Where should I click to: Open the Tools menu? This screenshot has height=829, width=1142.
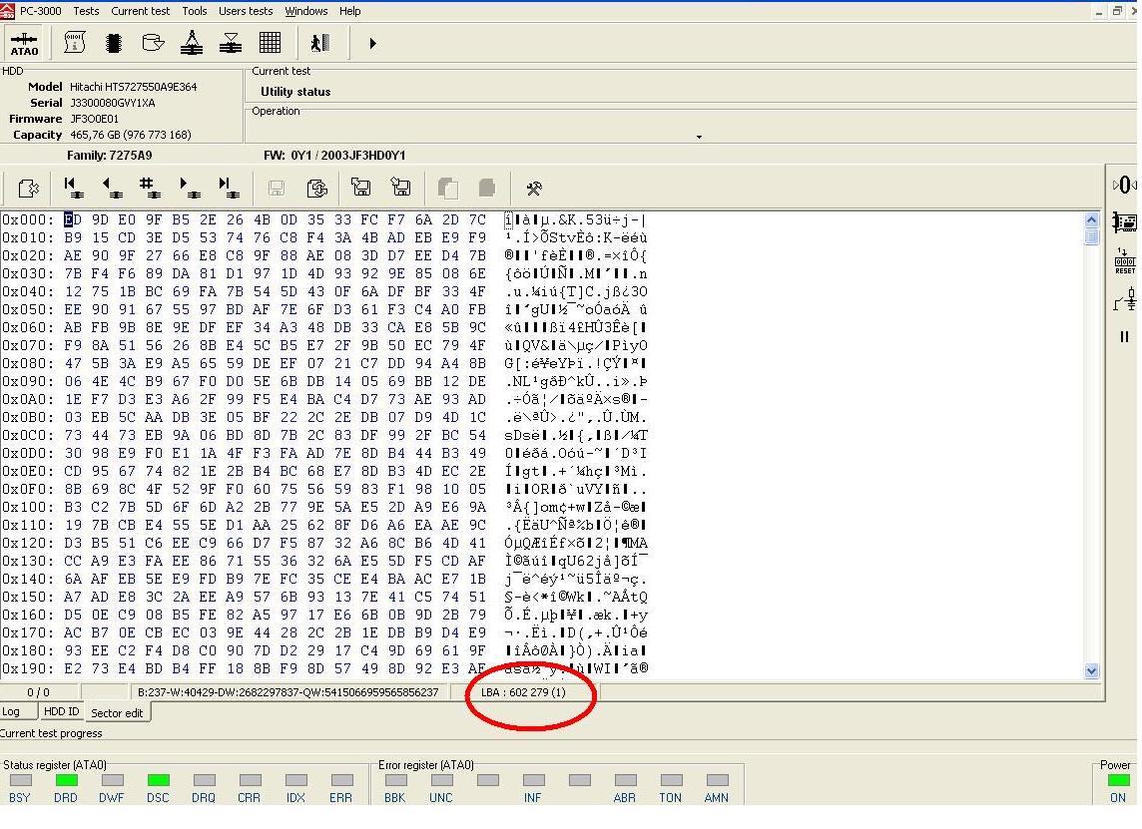pyautogui.click(x=194, y=11)
